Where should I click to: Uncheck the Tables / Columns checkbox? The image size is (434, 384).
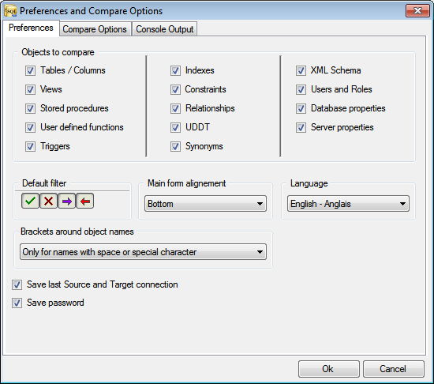tap(30, 70)
